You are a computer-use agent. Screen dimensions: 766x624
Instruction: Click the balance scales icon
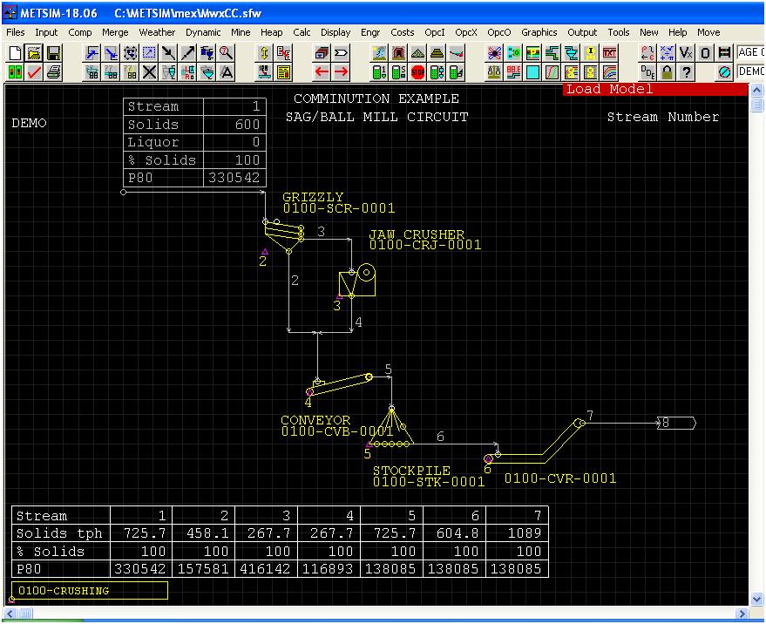tap(494, 72)
